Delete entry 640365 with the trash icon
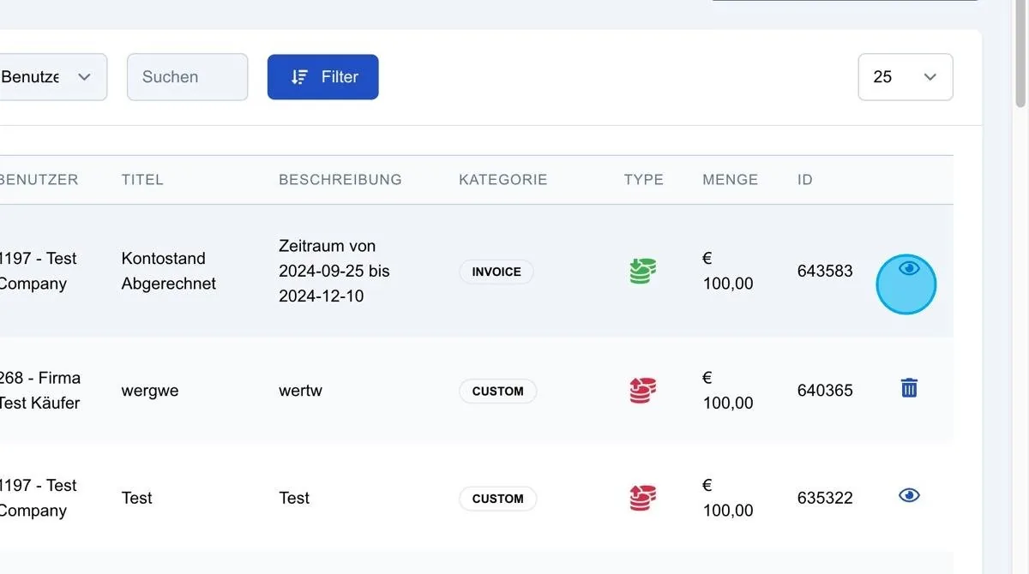This screenshot has width=1029, height=574. [x=909, y=388]
